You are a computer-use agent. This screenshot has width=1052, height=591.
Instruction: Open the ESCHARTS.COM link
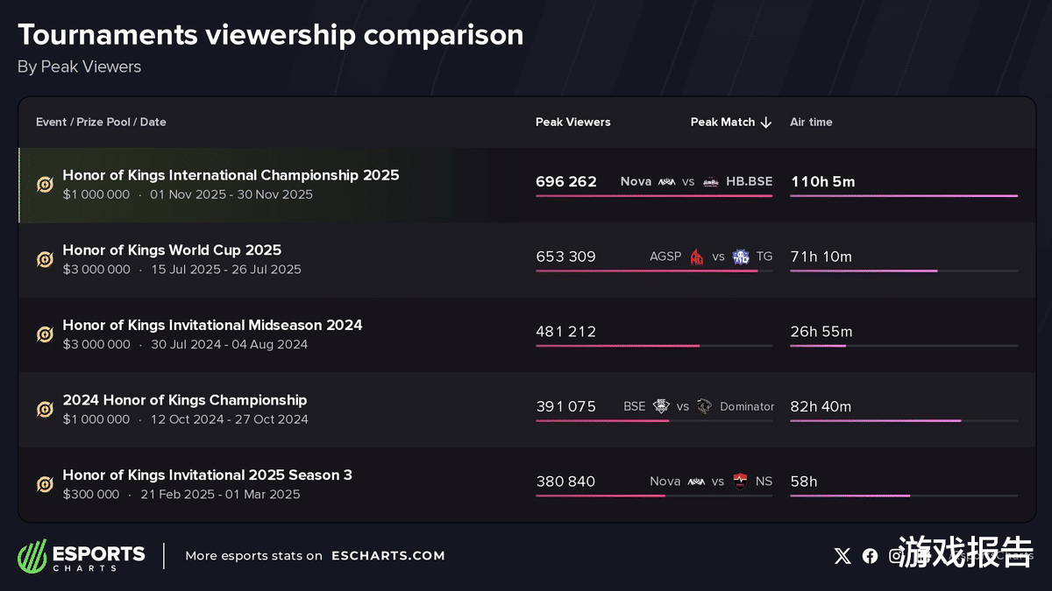click(387, 556)
